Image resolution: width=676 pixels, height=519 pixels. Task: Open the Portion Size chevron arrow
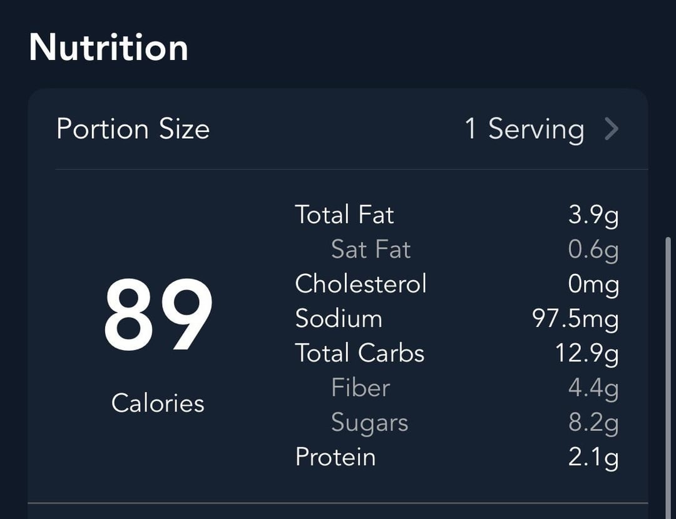612,129
